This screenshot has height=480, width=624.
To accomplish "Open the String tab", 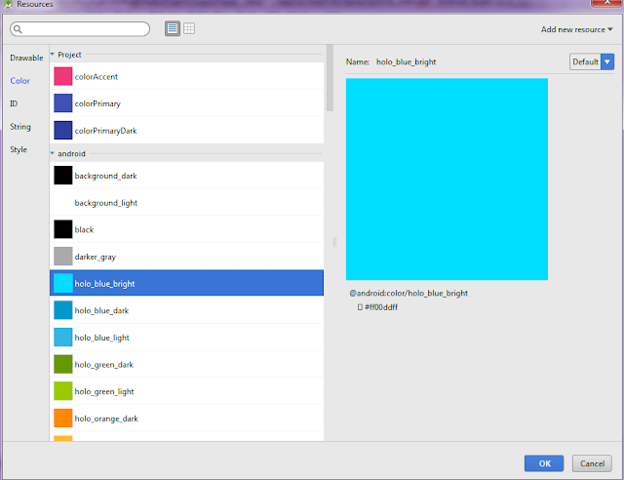I will 20,127.
